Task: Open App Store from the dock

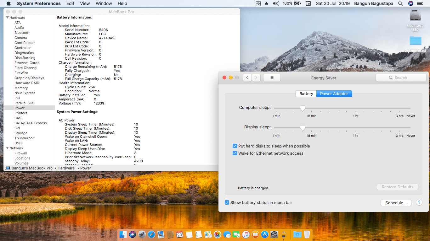Action: (x=265, y=234)
